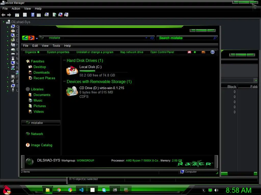This screenshot has height=195, width=261.
Task: Open the Organize dropdown menu
Action: point(32,52)
